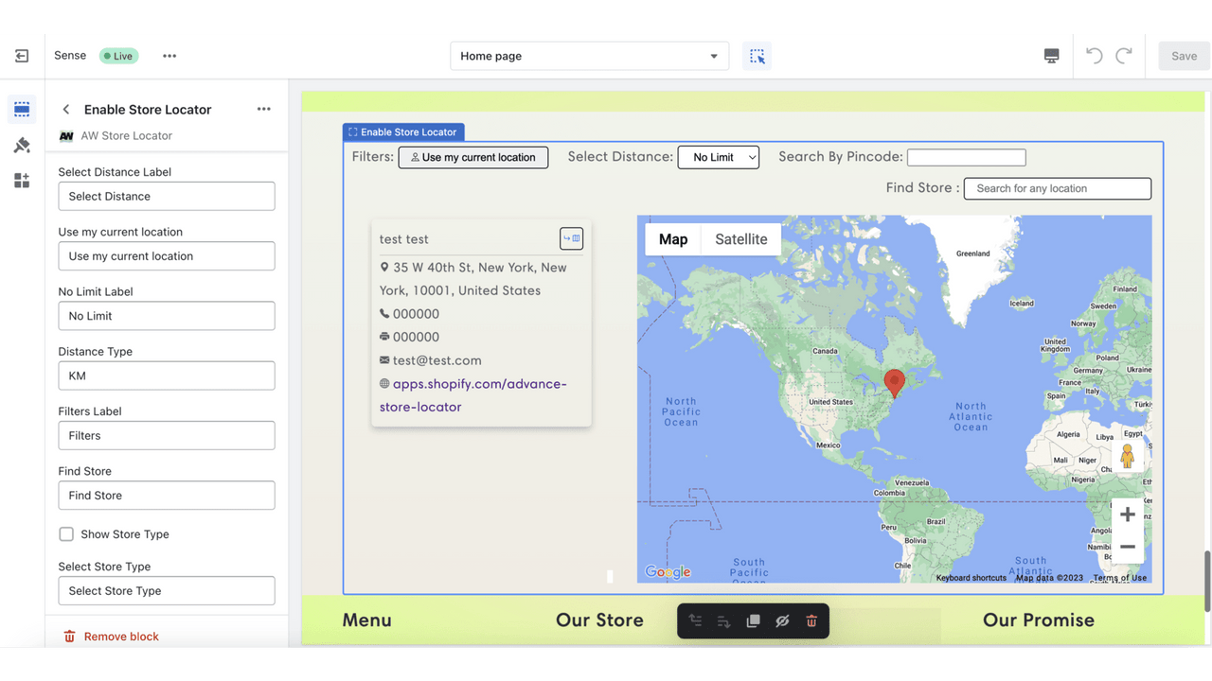
Task: Click the Search By Pincode input field
Action: [966, 157]
